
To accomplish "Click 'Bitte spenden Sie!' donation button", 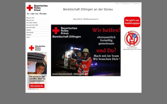I will click(37, 86).
